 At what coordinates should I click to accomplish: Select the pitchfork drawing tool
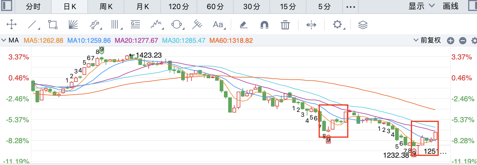pos(197,25)
